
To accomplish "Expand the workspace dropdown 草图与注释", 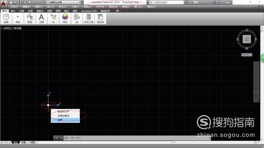I will tap(63, 2).
